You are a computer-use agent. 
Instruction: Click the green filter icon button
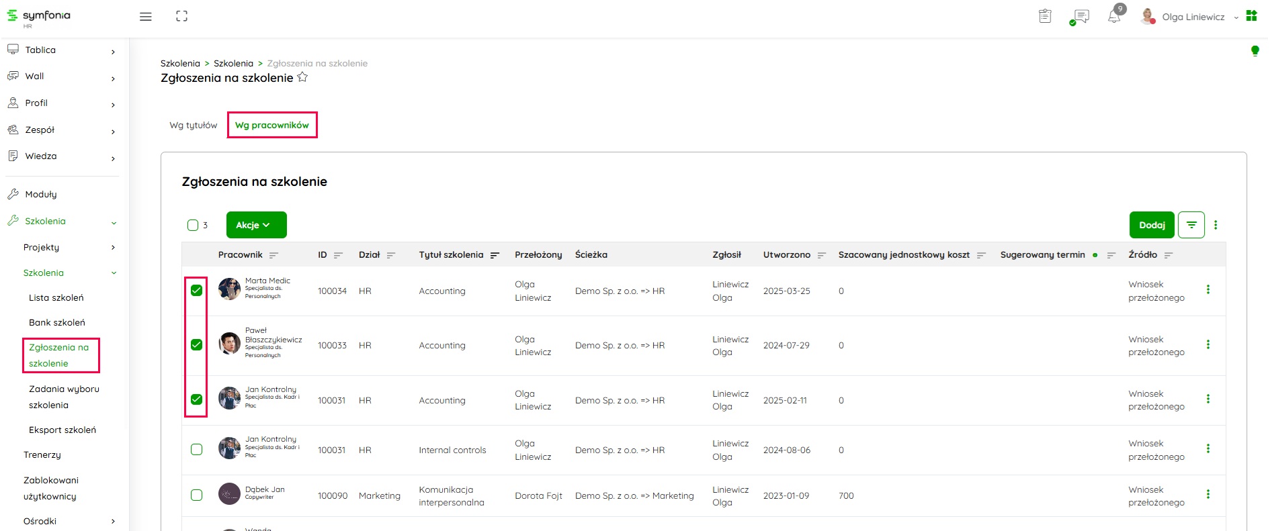click(x=1191, y=225)
